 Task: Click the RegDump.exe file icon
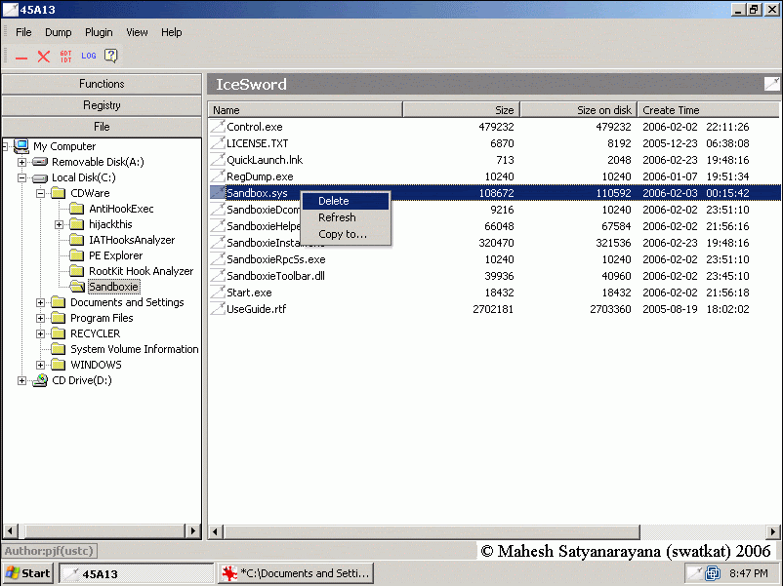coord(218,176)
